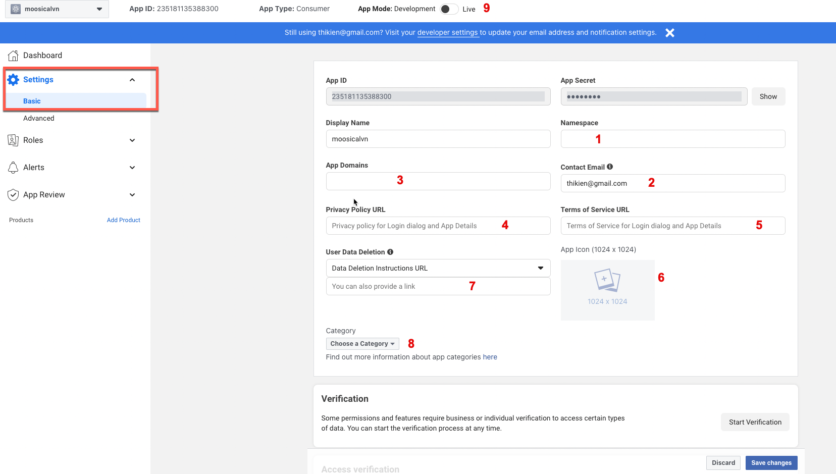Collapse the Settings section chevron
The width and height of the screenshot is (836, 474).
tap(132, 80)
